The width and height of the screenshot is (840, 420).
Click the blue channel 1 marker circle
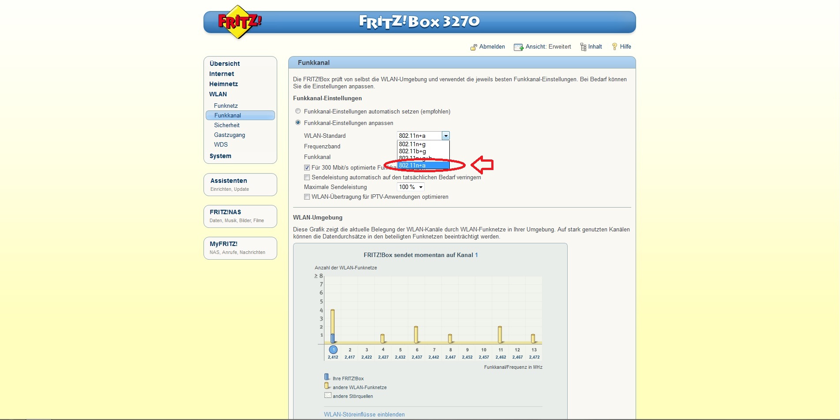pos(333,349)
